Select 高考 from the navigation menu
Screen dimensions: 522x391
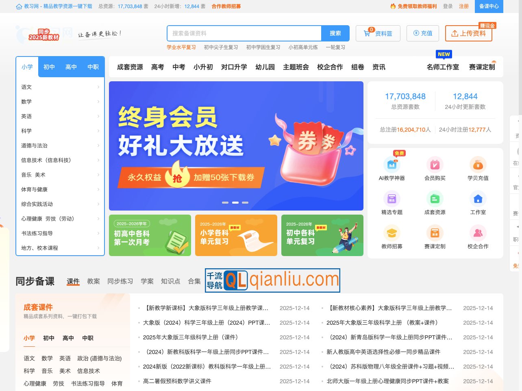(158, 67)
